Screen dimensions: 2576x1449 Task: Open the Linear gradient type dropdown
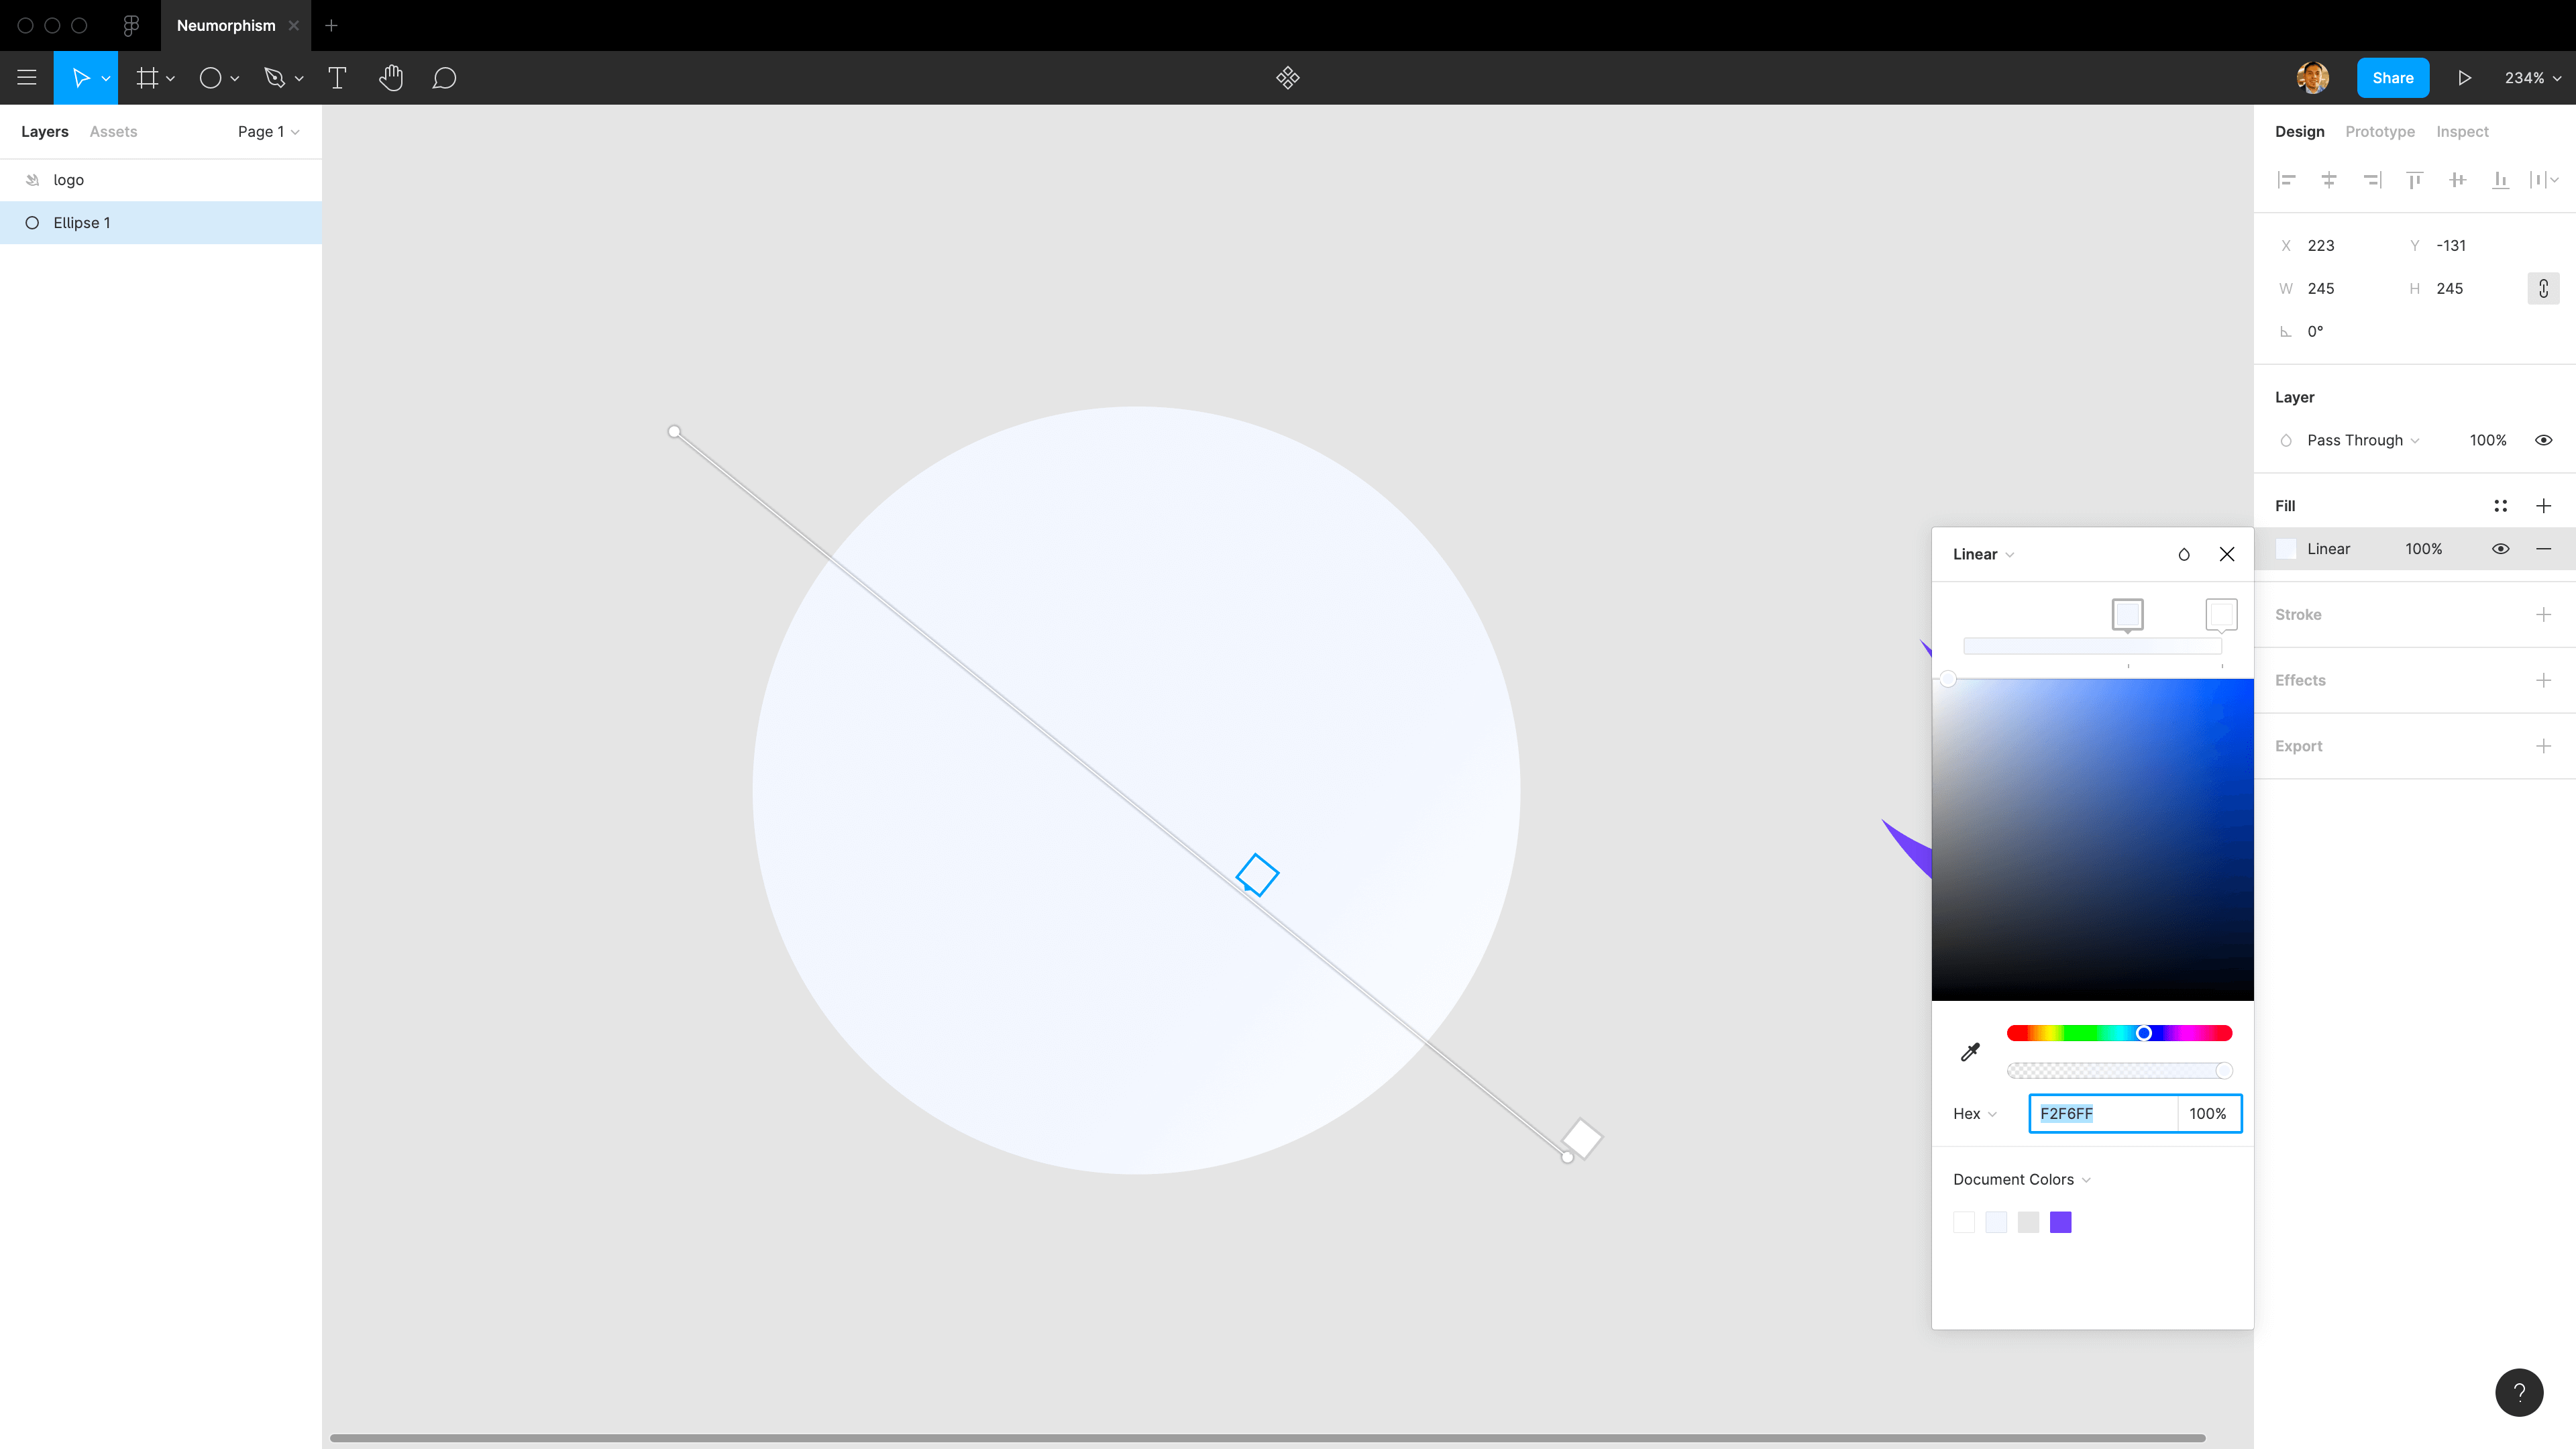point(1983,554)
